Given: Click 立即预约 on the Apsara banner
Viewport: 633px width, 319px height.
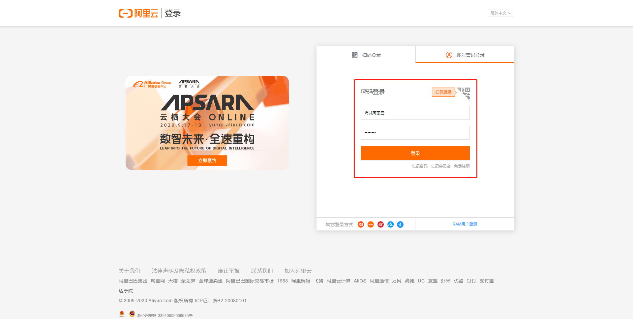Looking at the screenshot, I should 207,161.
